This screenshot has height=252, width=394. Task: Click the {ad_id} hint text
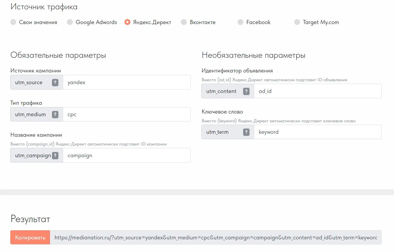tap(275, 80)
